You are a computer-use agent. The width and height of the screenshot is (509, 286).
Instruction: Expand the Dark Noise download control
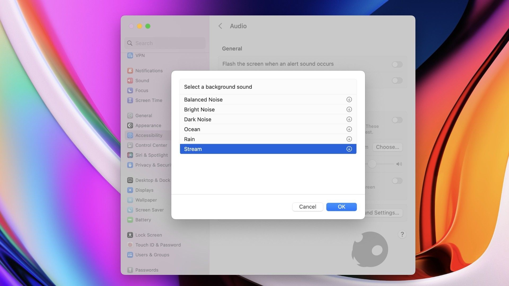[349, 119]
